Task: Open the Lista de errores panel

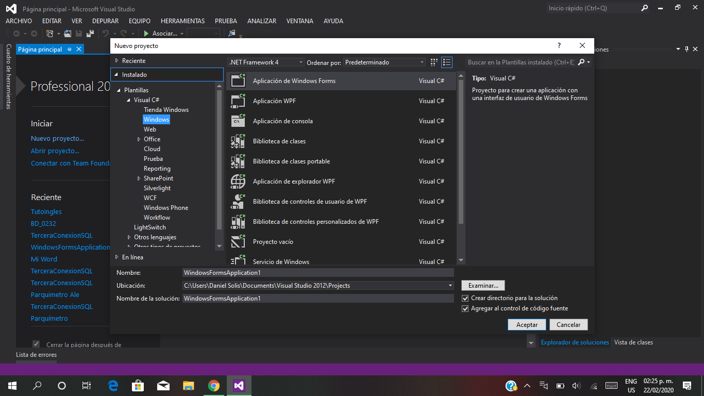Action: 36,355
